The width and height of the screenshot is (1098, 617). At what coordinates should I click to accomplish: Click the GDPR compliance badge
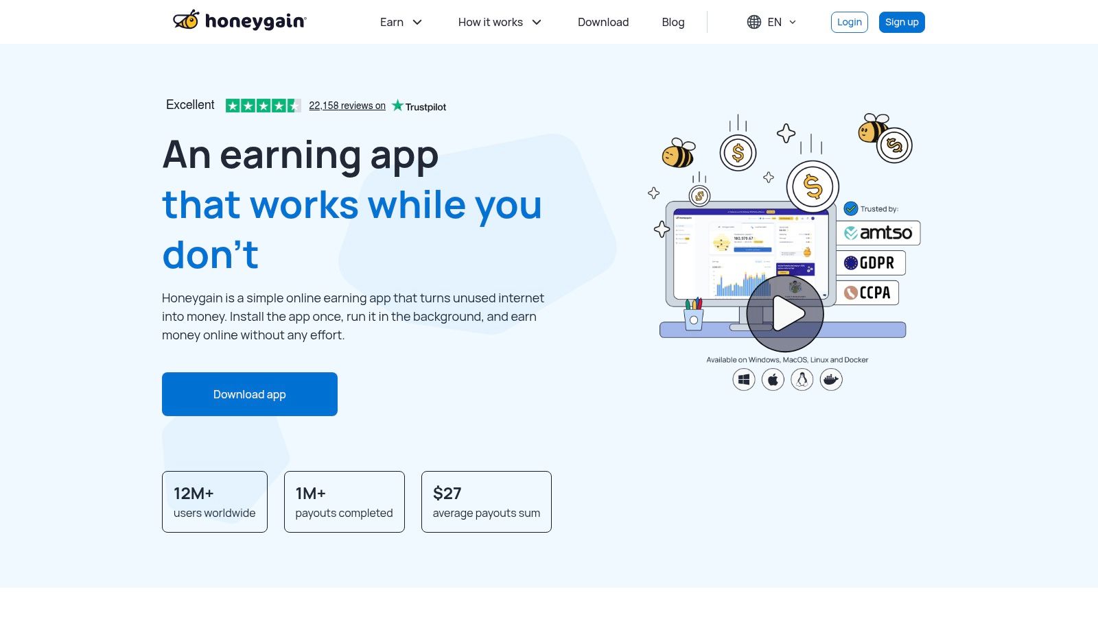pyautogui.click(x=871, y=263)
